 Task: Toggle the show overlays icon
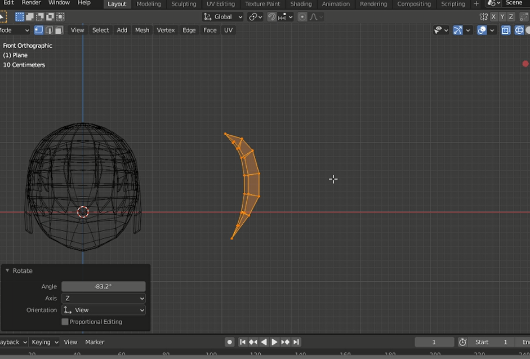click(482, 30)
